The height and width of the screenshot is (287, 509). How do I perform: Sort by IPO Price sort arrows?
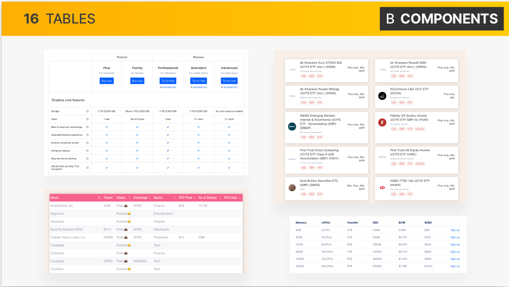point(194,198)
